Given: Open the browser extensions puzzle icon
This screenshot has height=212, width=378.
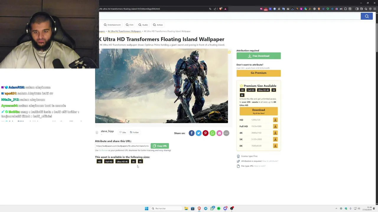Looking at the screenshot, I should click(346, 9).
